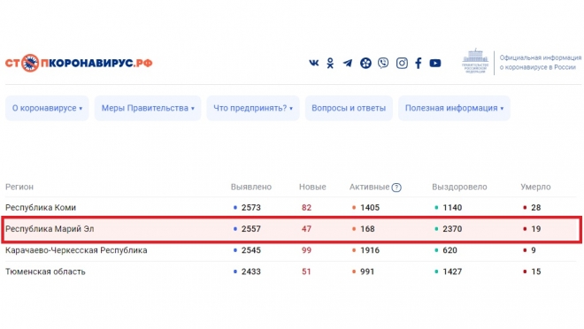The width and height of the screenshot is (584, 329).
Task: Open the Odnoklassniki social icon
Action: coord(330,63)
